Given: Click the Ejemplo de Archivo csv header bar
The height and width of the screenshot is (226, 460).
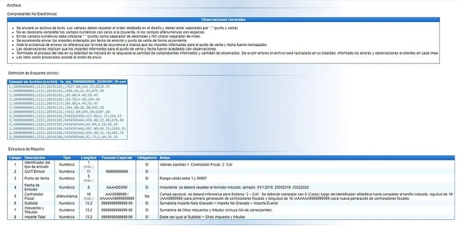Looking at the screenshot, I should coord(67,82).
